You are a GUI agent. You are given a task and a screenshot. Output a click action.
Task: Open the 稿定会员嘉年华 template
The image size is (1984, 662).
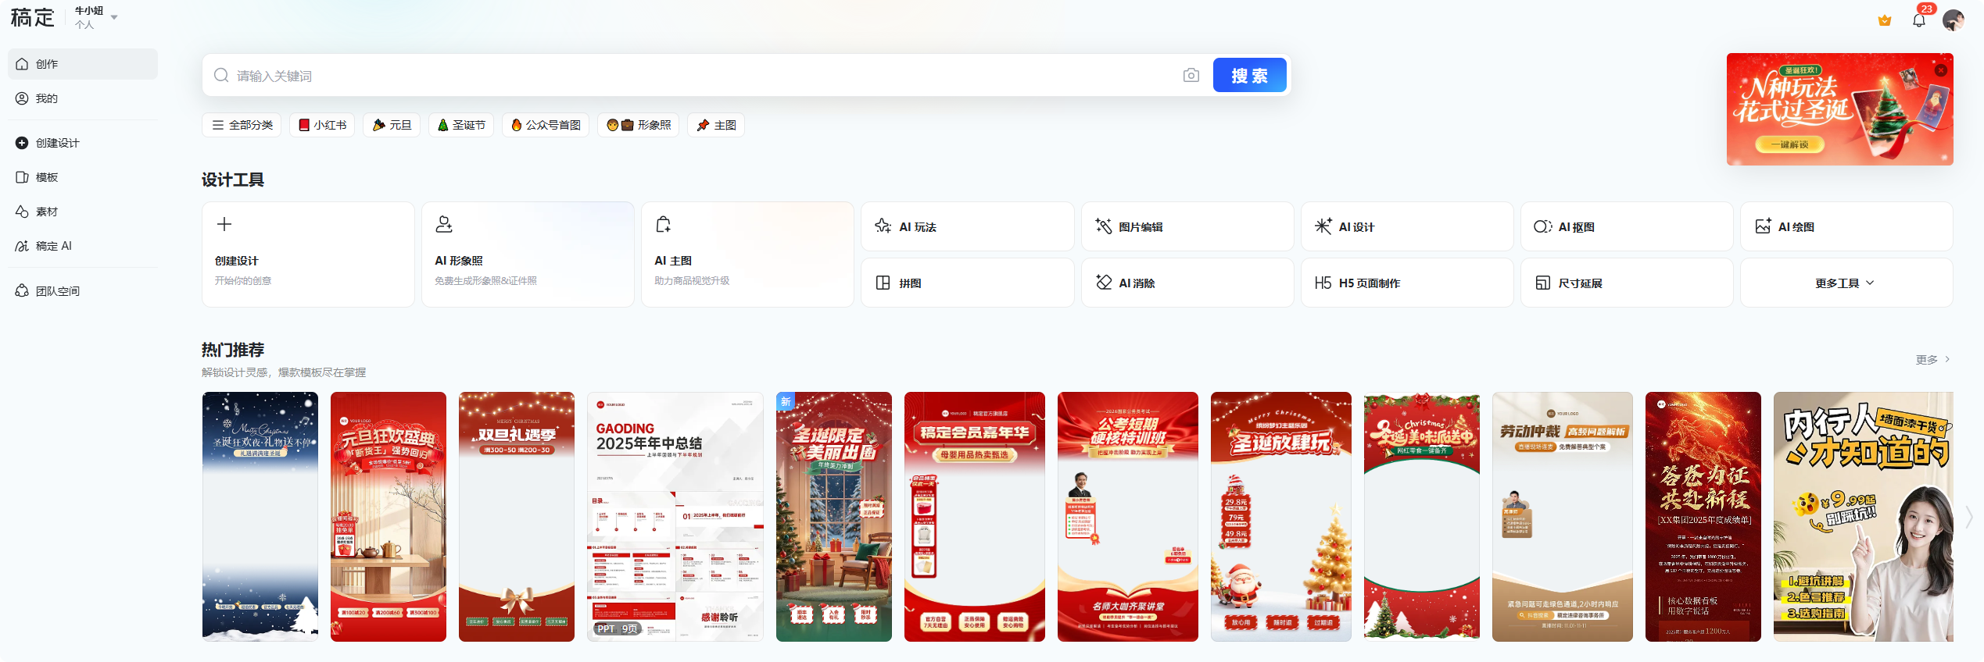tap(975, 516)
